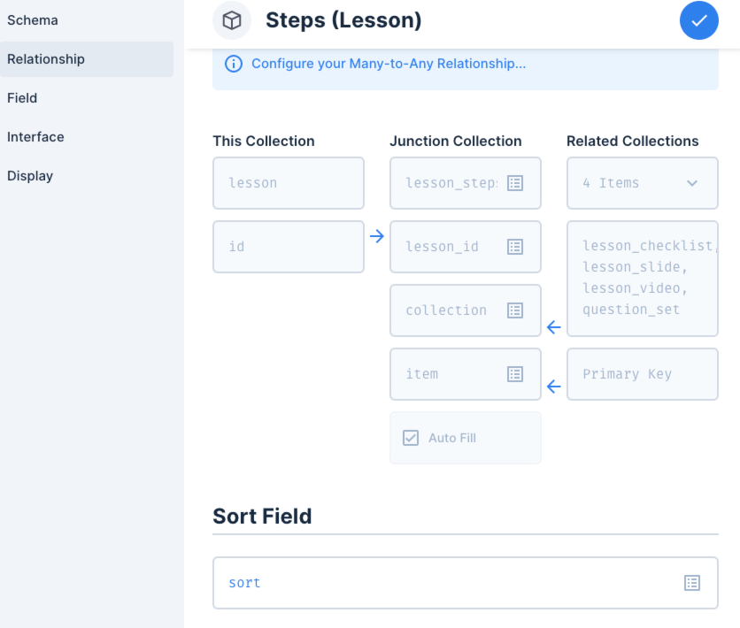
Task: Click the 'Related Collections' label
Action: coord(633,141)
